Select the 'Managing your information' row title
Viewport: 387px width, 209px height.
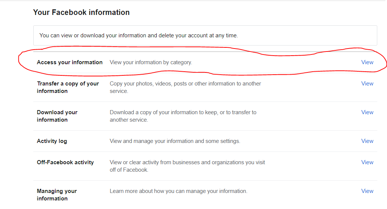(57, 195)
